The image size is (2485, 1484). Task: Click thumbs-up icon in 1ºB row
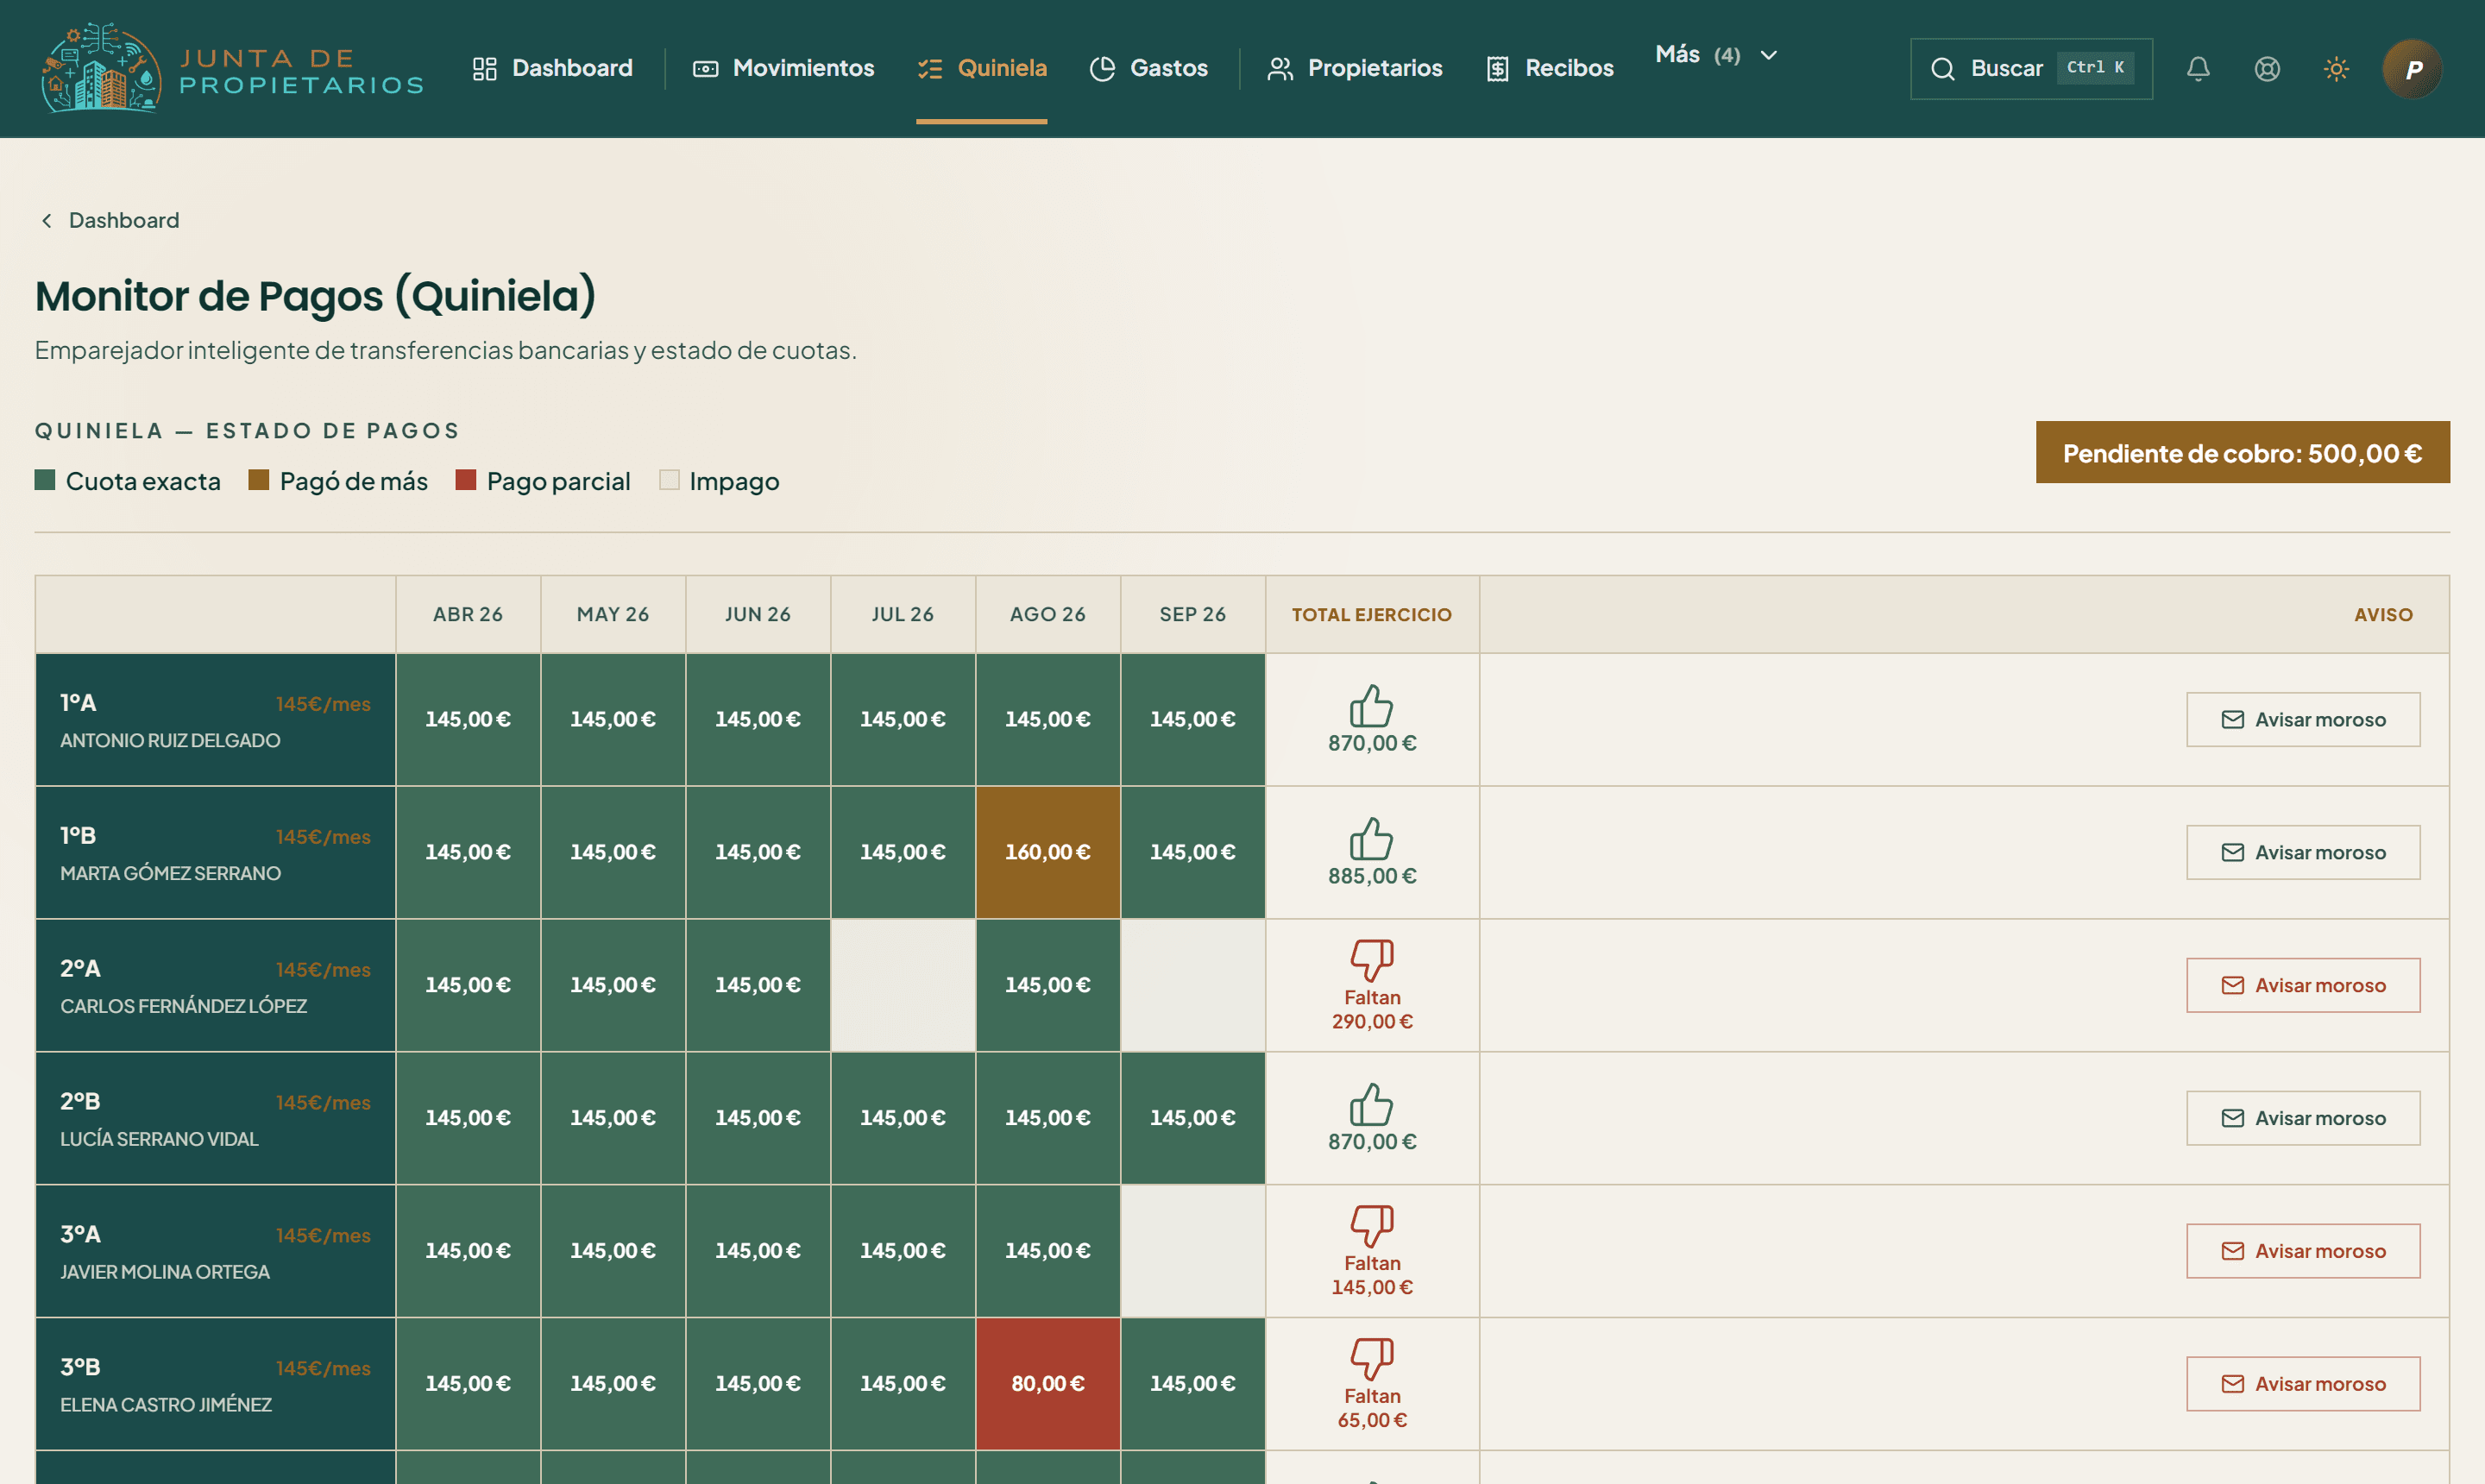click(1371, 839)
